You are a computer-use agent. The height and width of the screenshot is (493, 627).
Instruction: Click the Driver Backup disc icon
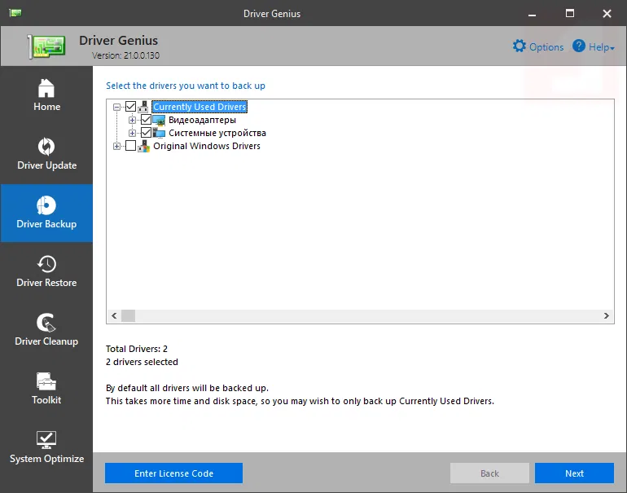(46, 205)
